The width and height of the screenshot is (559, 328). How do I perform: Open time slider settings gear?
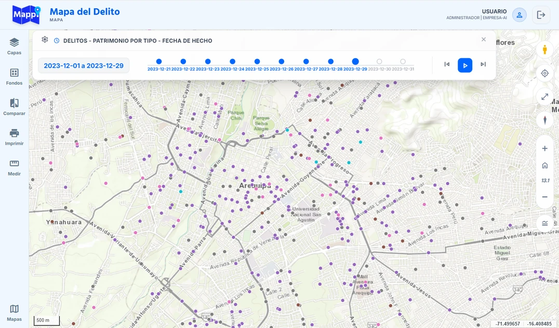pos(45,39)
